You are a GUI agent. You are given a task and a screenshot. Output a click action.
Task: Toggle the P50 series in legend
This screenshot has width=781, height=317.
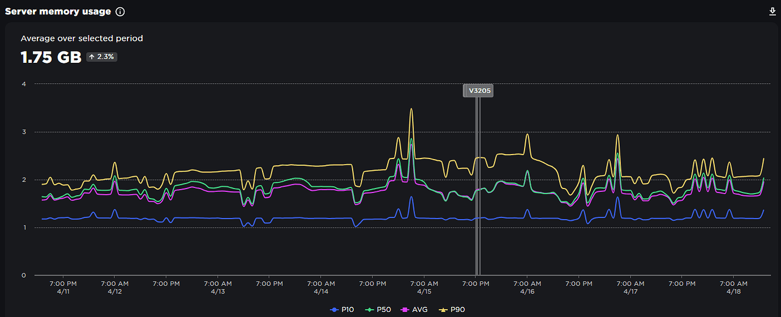[x=379, y=310]
